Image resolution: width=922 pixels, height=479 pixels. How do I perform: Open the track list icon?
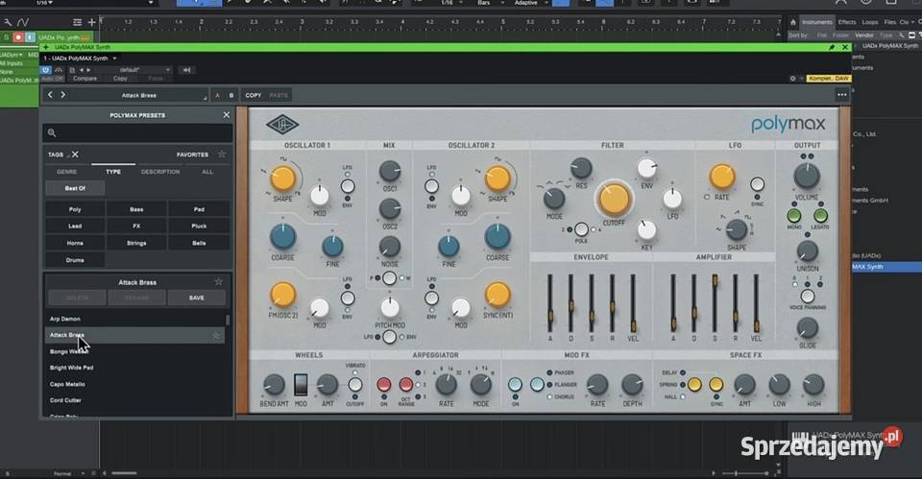(77, 22)
